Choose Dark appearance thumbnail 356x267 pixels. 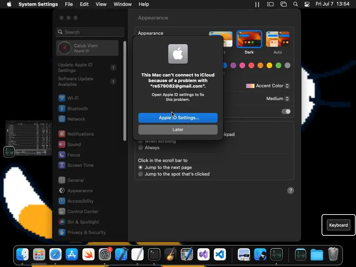(x=249, y=39)
